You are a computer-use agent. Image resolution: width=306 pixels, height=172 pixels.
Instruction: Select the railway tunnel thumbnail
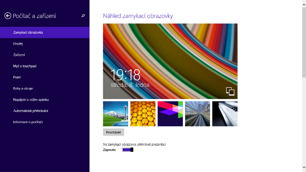coord(197,114)
